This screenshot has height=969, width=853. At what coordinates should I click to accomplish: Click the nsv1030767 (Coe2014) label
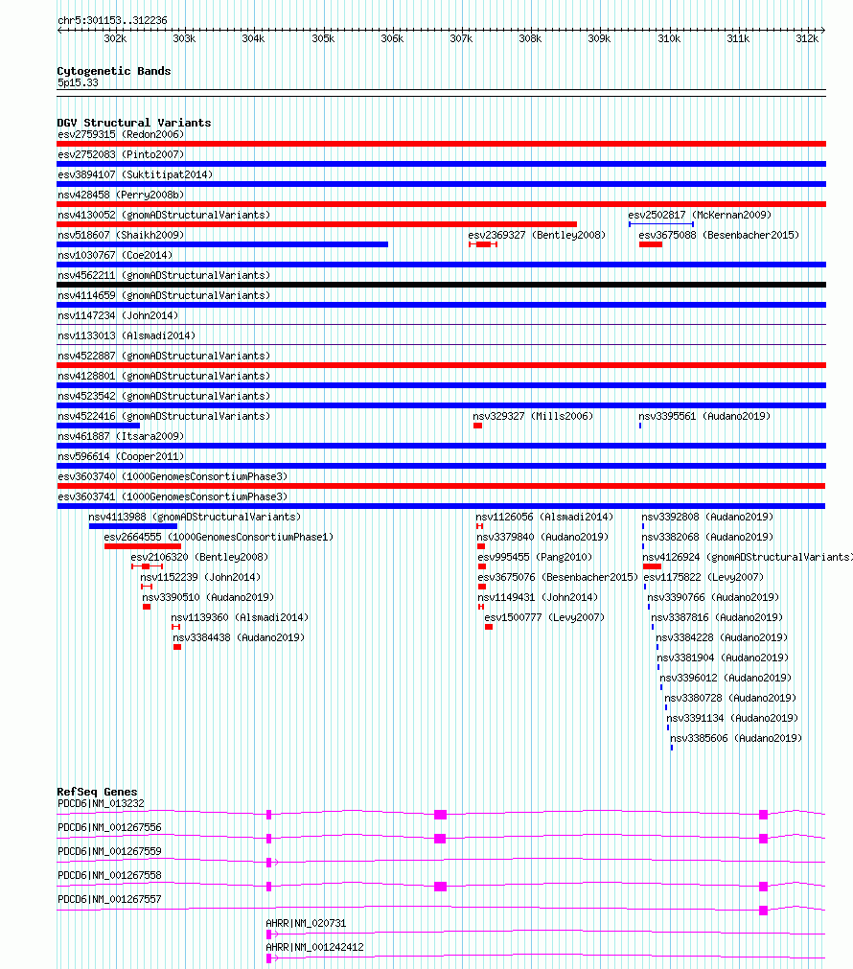(x=115, y=255)
